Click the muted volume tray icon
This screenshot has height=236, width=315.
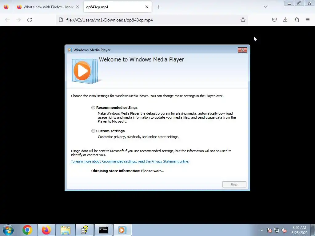[284, 230]
